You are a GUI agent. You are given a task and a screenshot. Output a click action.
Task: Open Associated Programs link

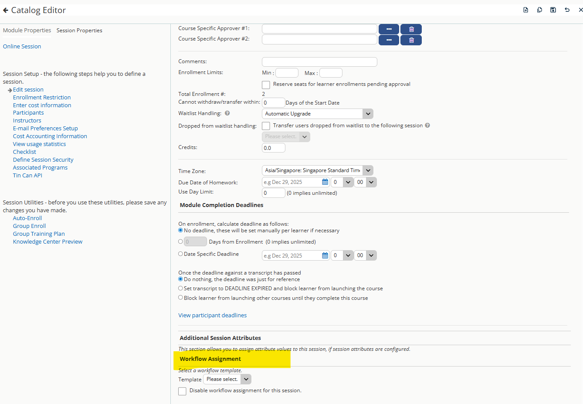point(40,167)
